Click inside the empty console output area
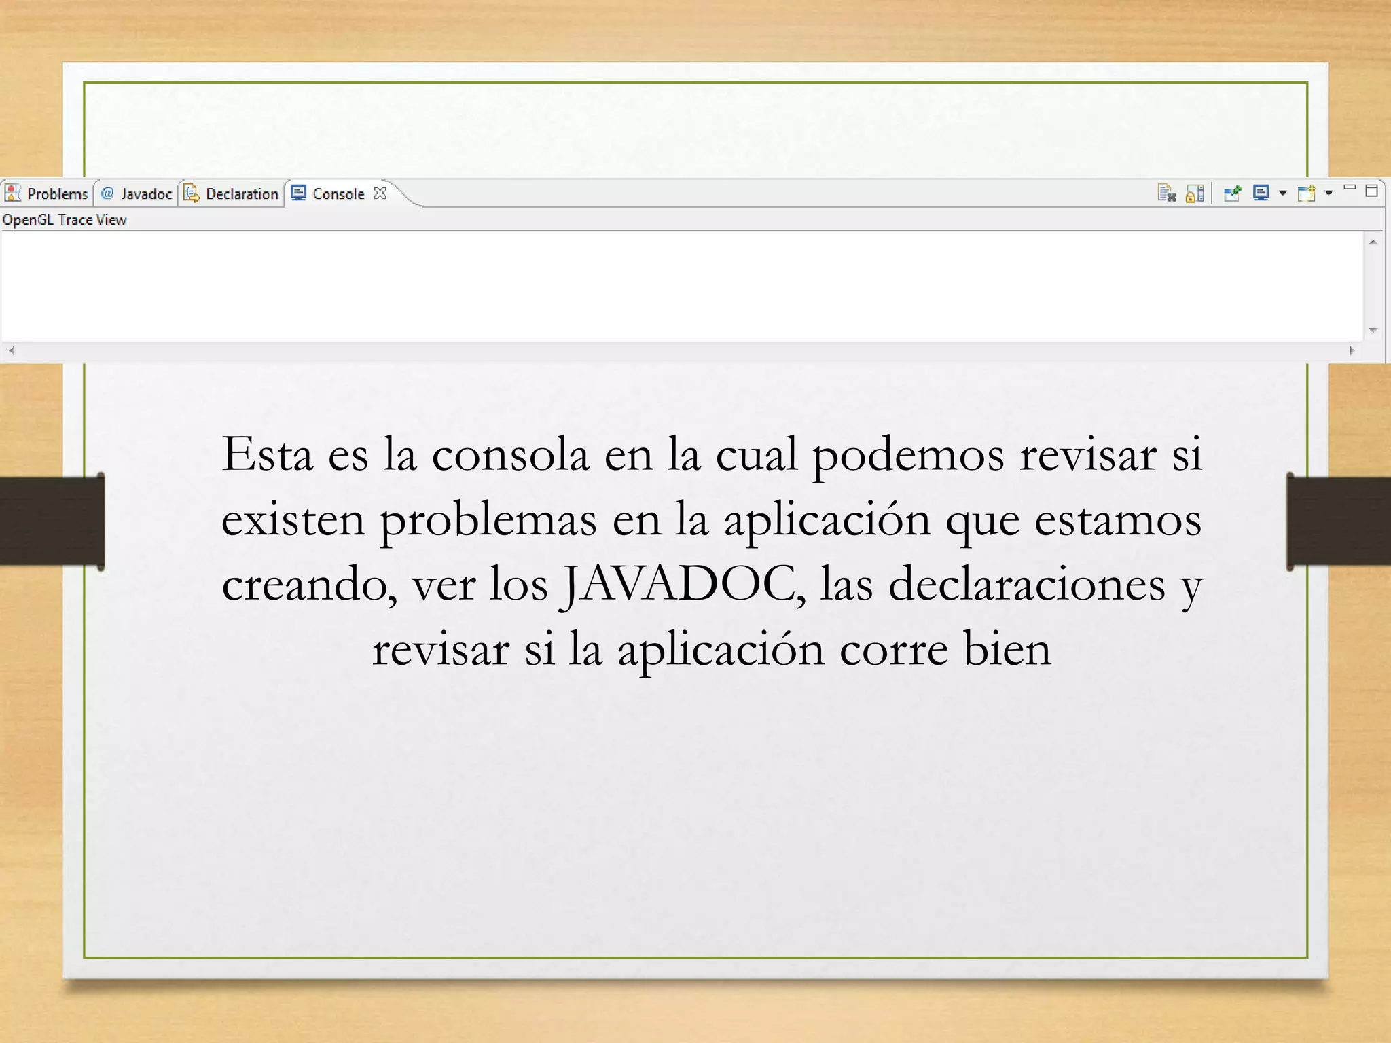Viewport: 1391px width, 1043px height. click(682, 287)
